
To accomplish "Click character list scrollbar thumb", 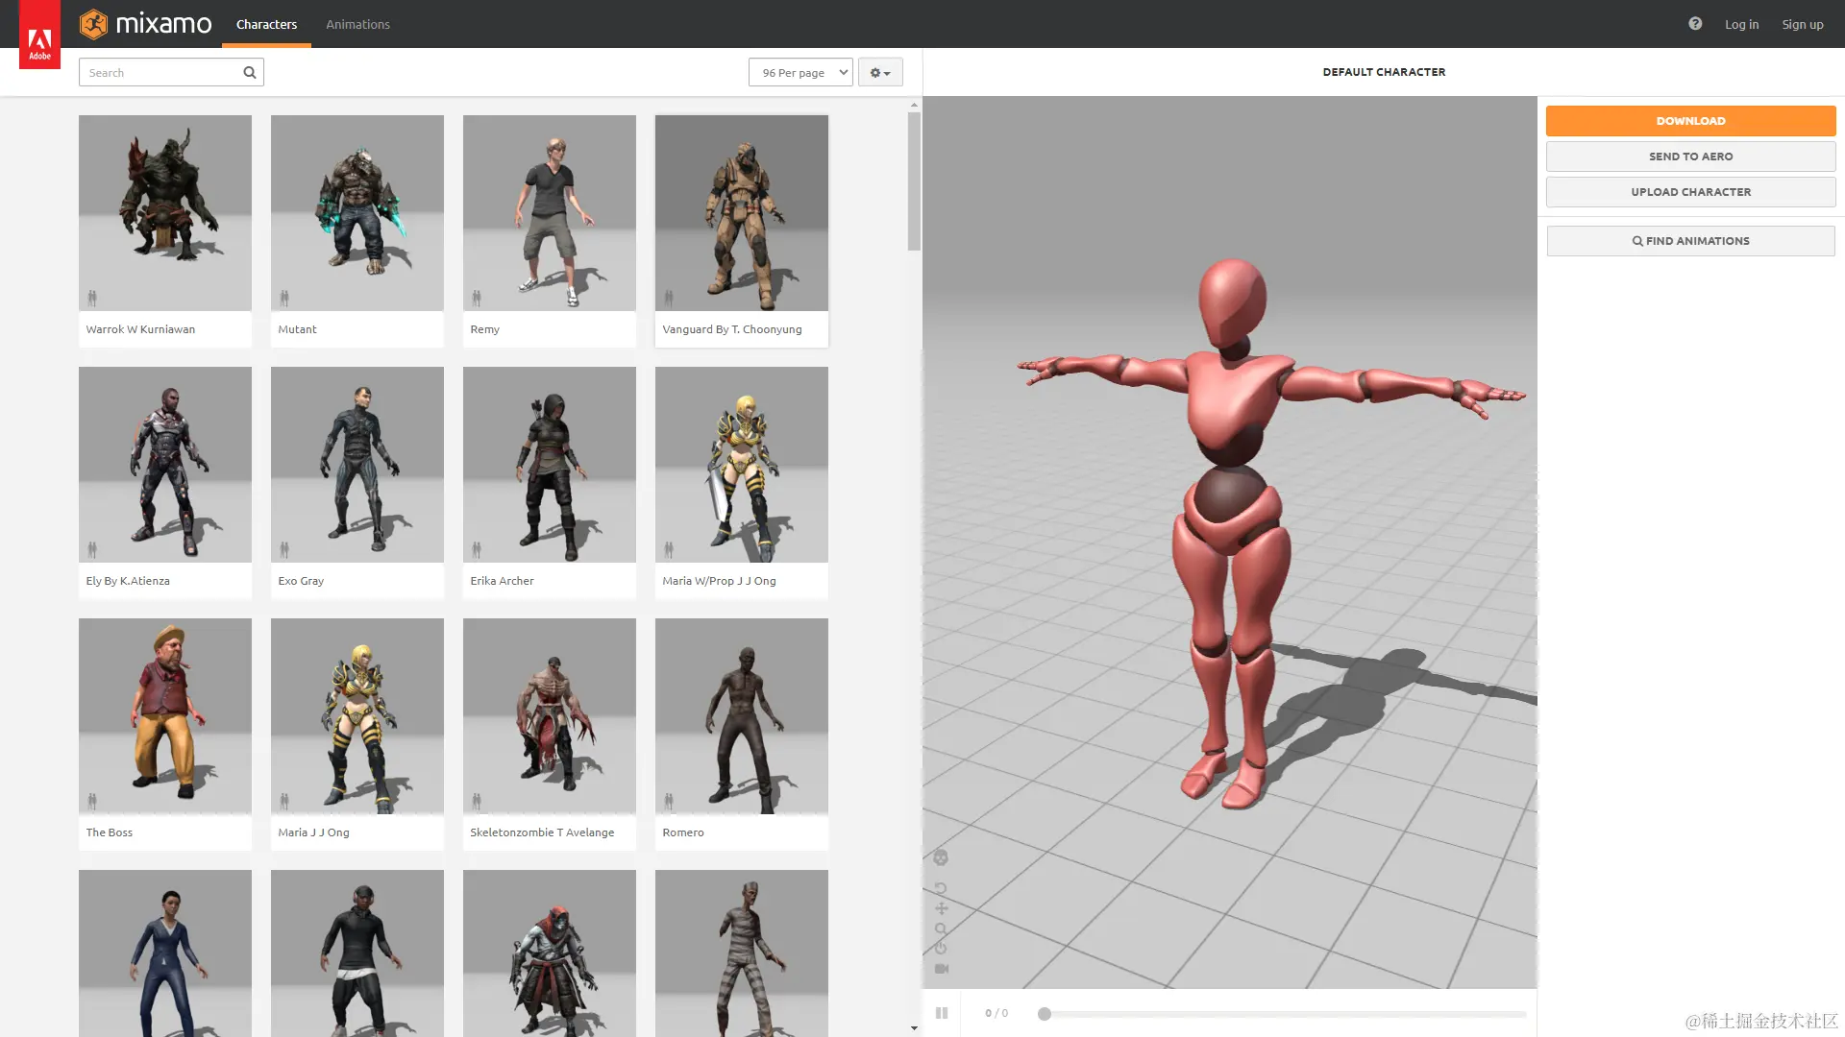I will 914,181.
